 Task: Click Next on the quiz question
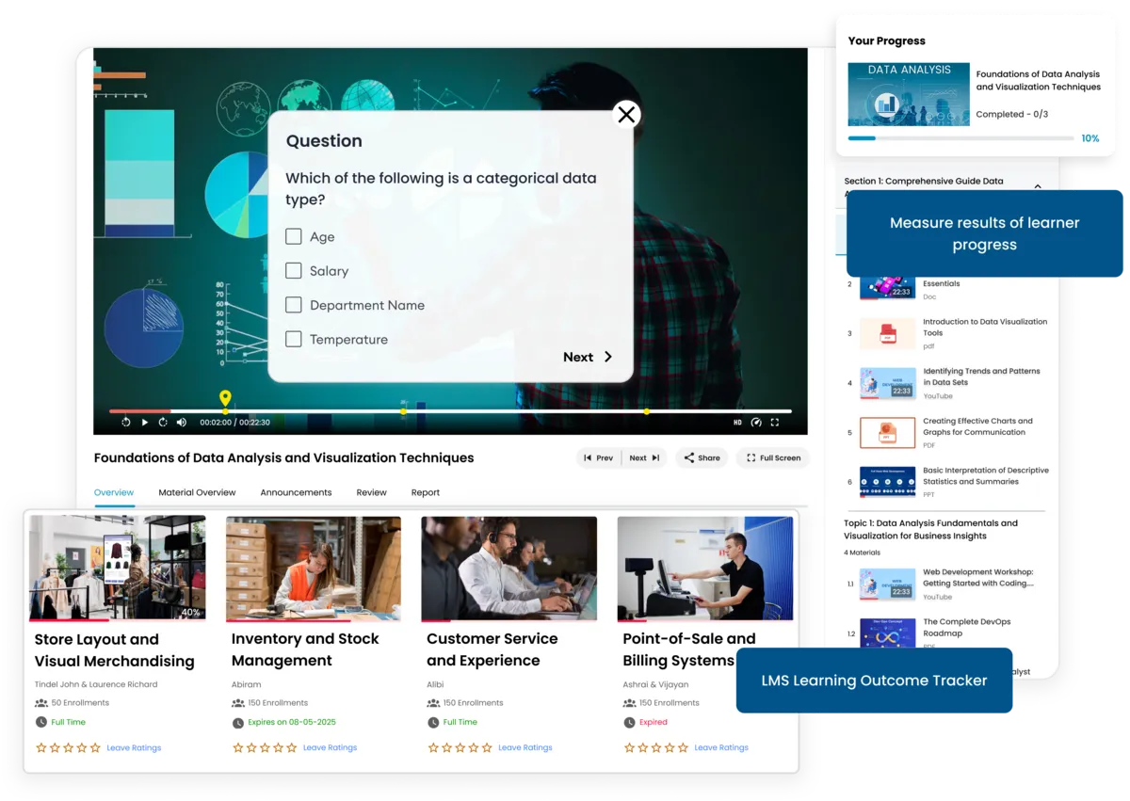pos(586,357)
